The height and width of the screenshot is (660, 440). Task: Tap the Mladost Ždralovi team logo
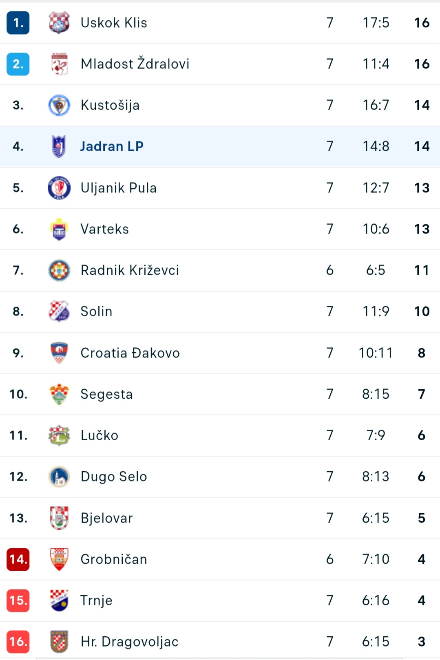pos(59,64)
